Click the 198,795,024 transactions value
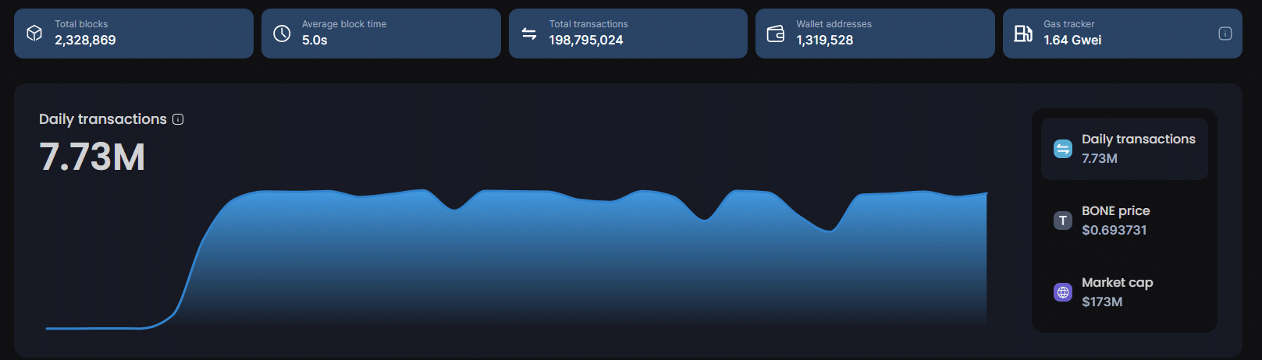 (x=586, y=41)
